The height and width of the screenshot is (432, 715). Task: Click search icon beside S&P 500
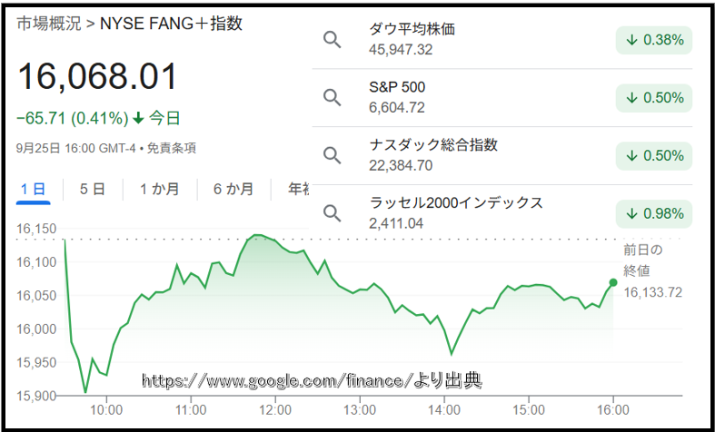333,97
